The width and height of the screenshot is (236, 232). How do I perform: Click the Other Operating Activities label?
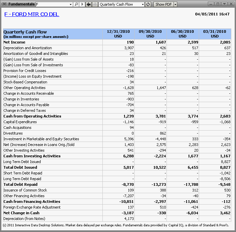(25, 88)
